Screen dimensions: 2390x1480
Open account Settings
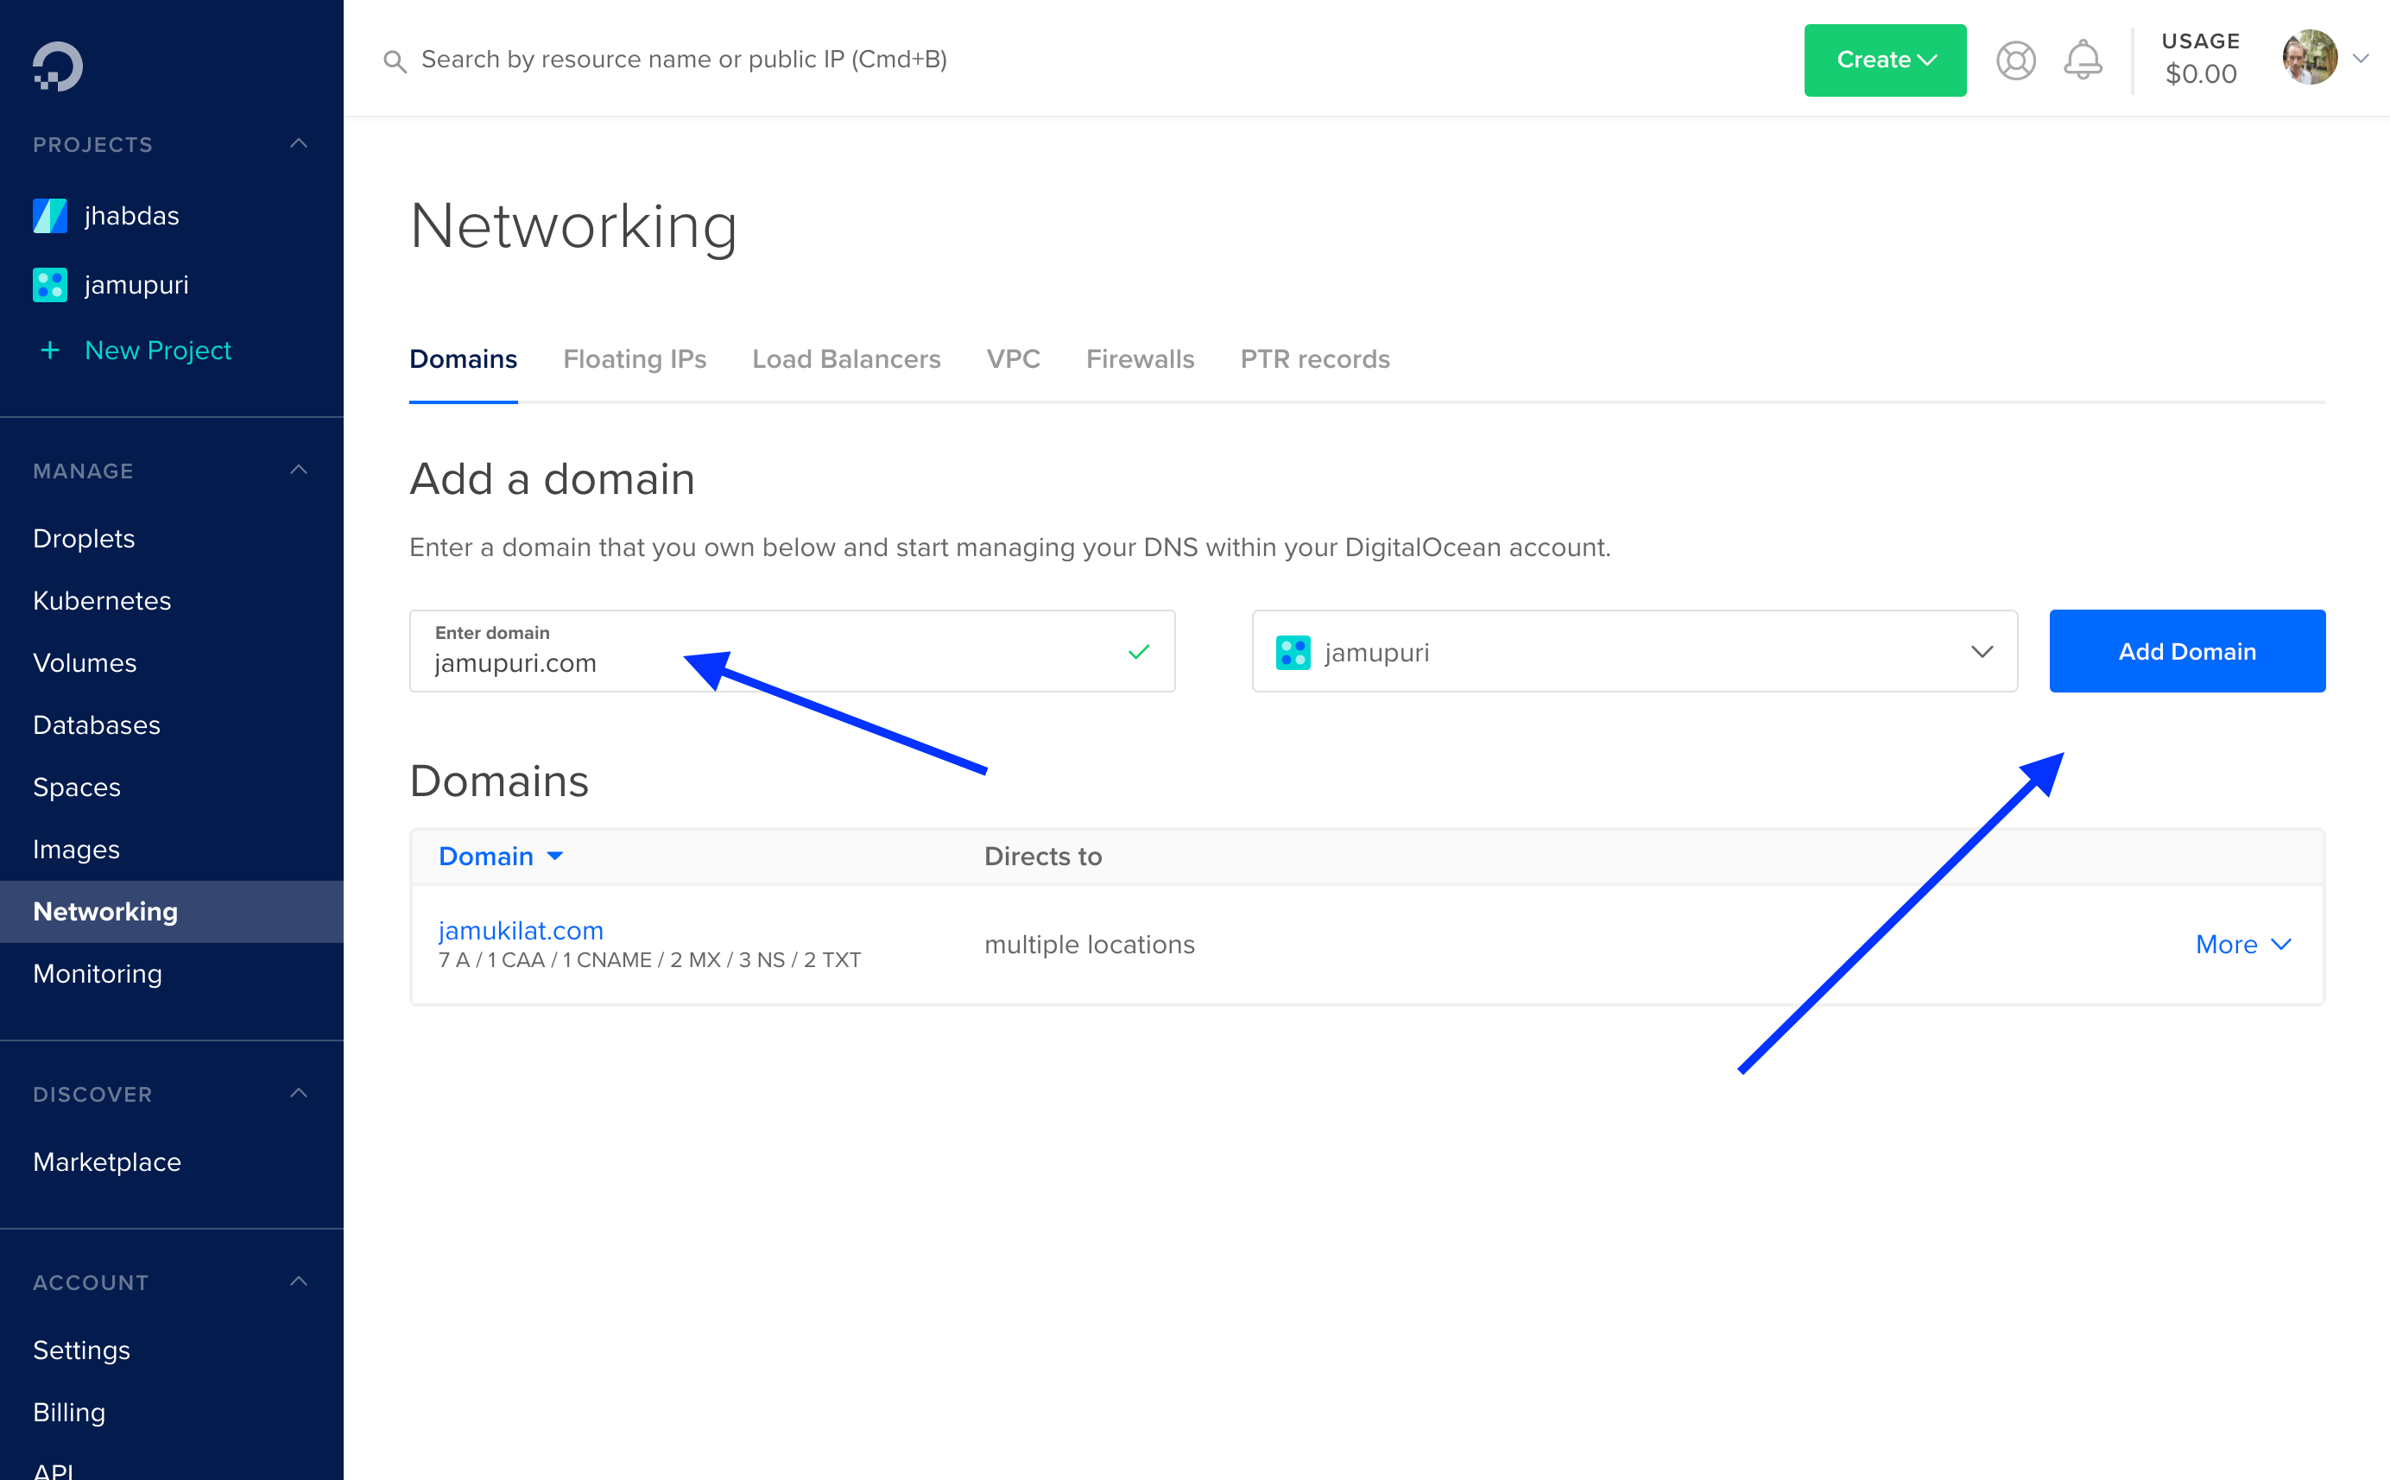(81, 1350)
